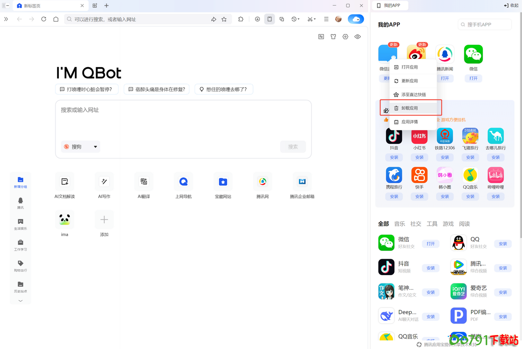This screenshot has width=522, height=349.
Task: Collapse sidebar with bottom chevron
Action: [20, 300]
